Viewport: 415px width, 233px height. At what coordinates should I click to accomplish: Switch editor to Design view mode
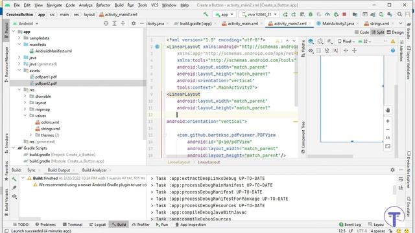(x=395, y=32)
